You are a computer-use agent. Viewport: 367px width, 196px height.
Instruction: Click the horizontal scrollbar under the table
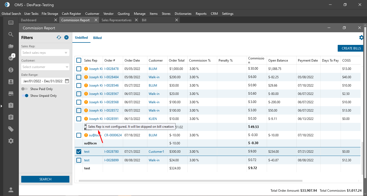click(190, 181)
